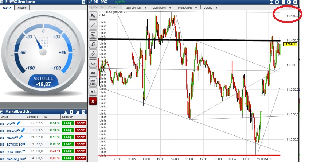
Task: Select the arc curve drawing tool
Action: point(93,63)
